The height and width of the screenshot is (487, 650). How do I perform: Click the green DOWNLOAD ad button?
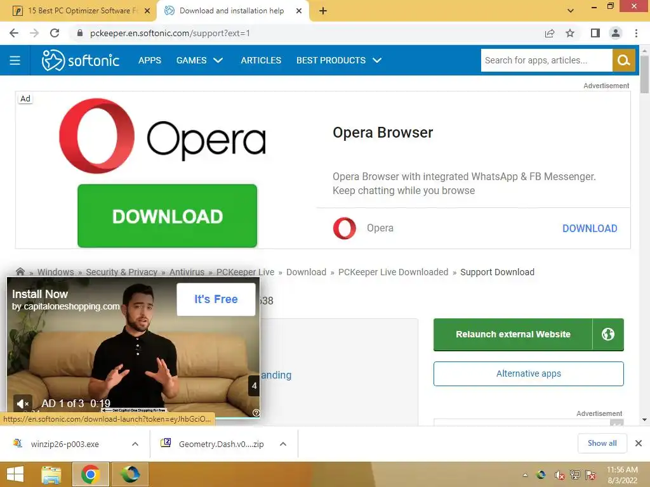coord(168,216)
